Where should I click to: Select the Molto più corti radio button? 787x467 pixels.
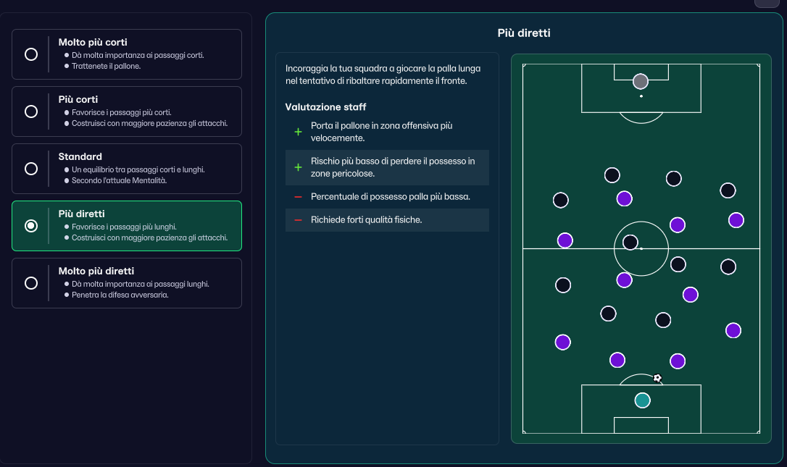[x=31, y=54]
